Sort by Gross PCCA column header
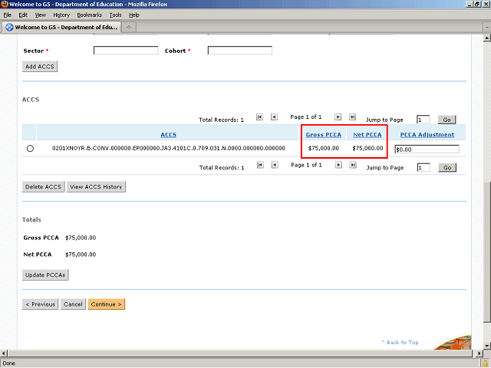This screenshot has height=368, width=491. coord(324,135)
